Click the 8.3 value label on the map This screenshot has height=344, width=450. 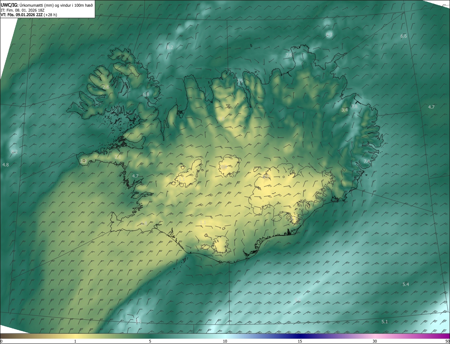(329, 34)
